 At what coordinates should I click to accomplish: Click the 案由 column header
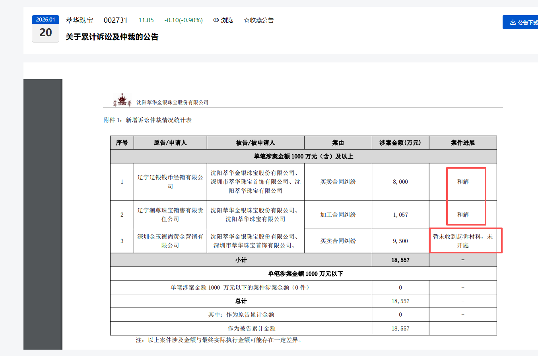(x=338, y=143)
